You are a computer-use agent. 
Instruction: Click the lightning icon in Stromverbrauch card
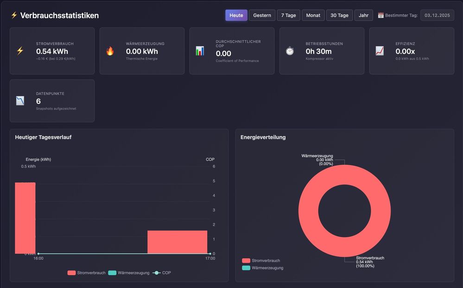point(20,51)
